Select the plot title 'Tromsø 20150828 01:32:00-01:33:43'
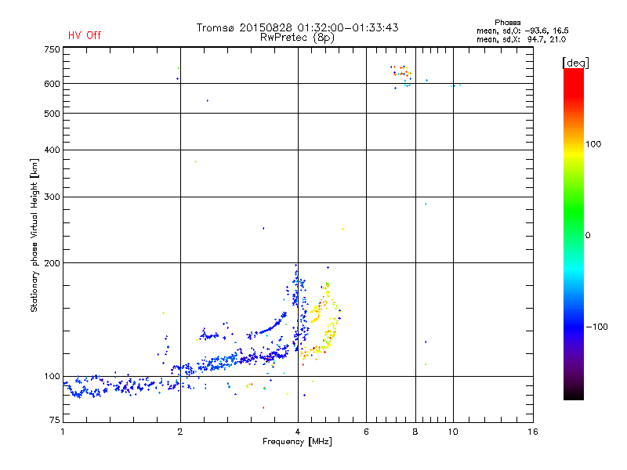 [297, 27]
